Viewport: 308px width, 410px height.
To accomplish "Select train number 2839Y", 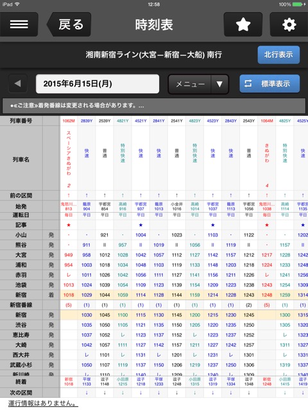I will 87,121.
